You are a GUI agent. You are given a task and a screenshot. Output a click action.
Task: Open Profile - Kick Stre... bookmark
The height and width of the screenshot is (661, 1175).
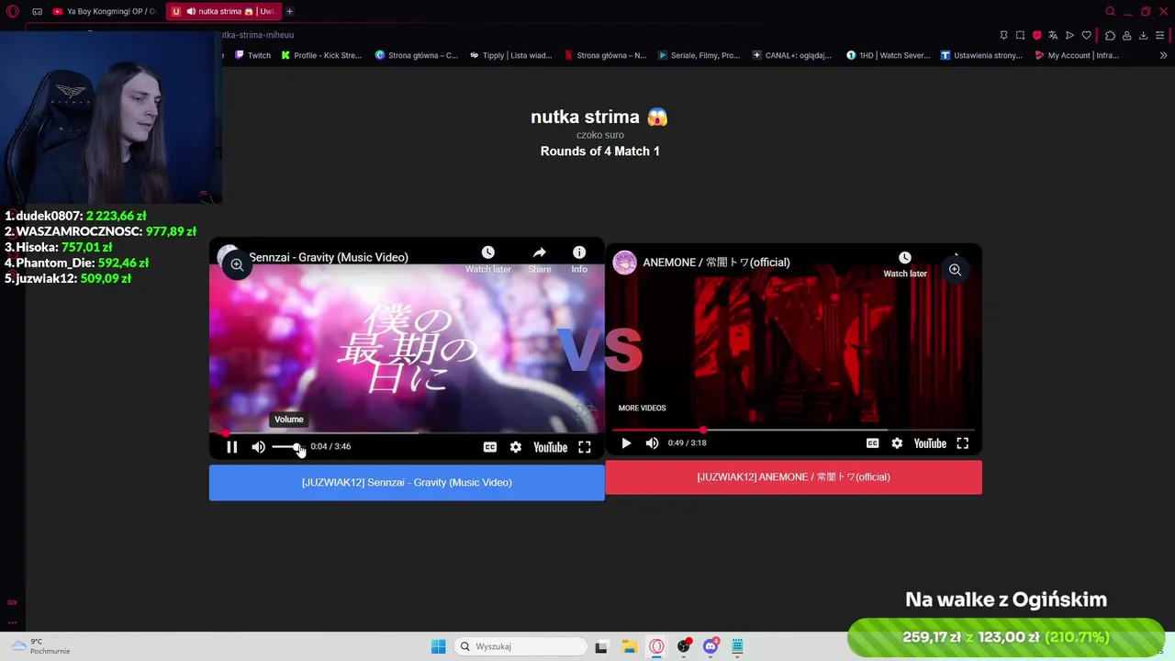(321, 55)
